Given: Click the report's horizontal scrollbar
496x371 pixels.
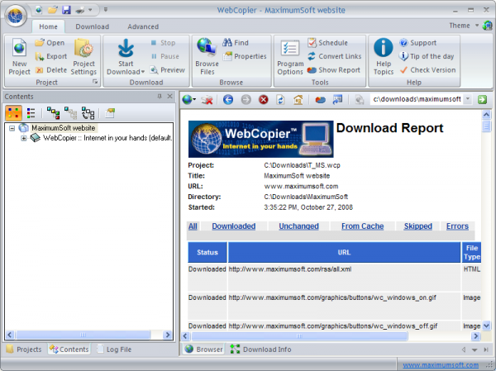Looking at the screenshot, I should tap(331, 336).
